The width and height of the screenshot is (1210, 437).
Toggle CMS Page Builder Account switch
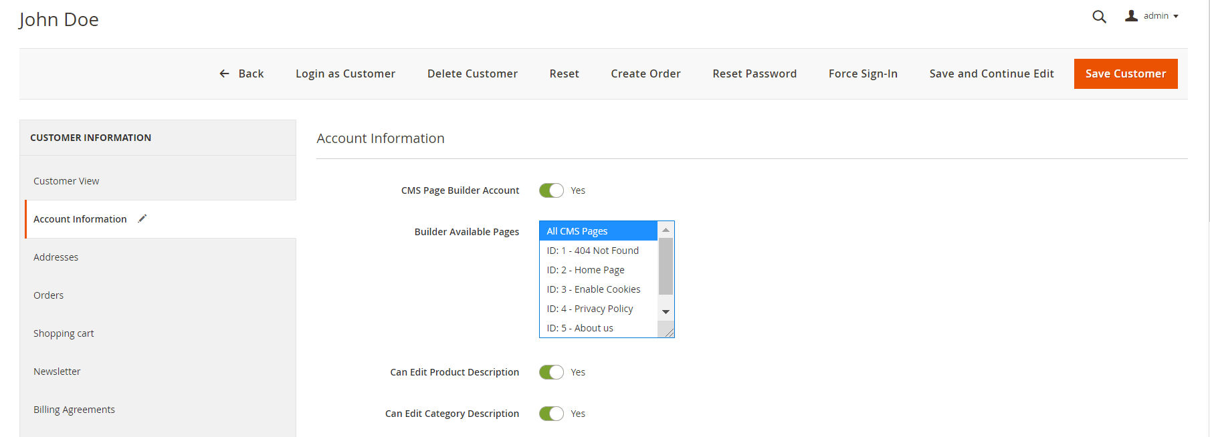tap(551, 190)
